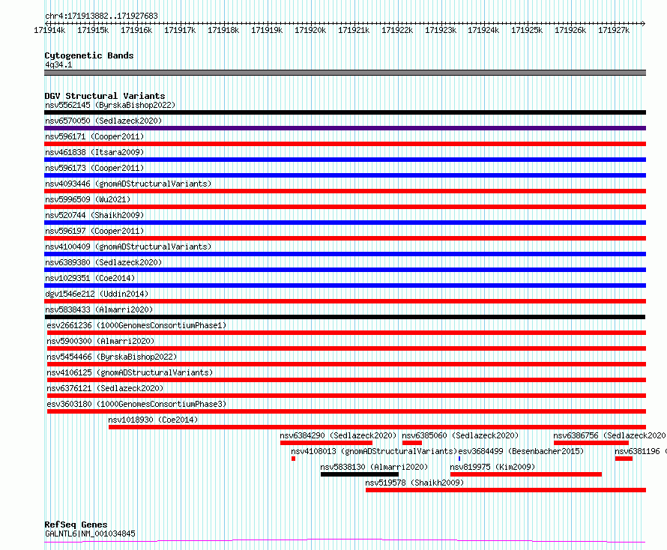
Task: Click the 171923k ruler tick label
Action: click(441, 30)
